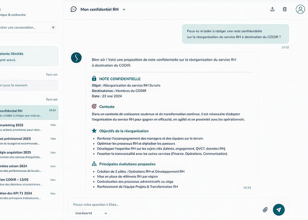The height and width of the screenshot is (220, 308).
Task: Open the 'acquisition 2025' conversation
Action: click(29, 155)
